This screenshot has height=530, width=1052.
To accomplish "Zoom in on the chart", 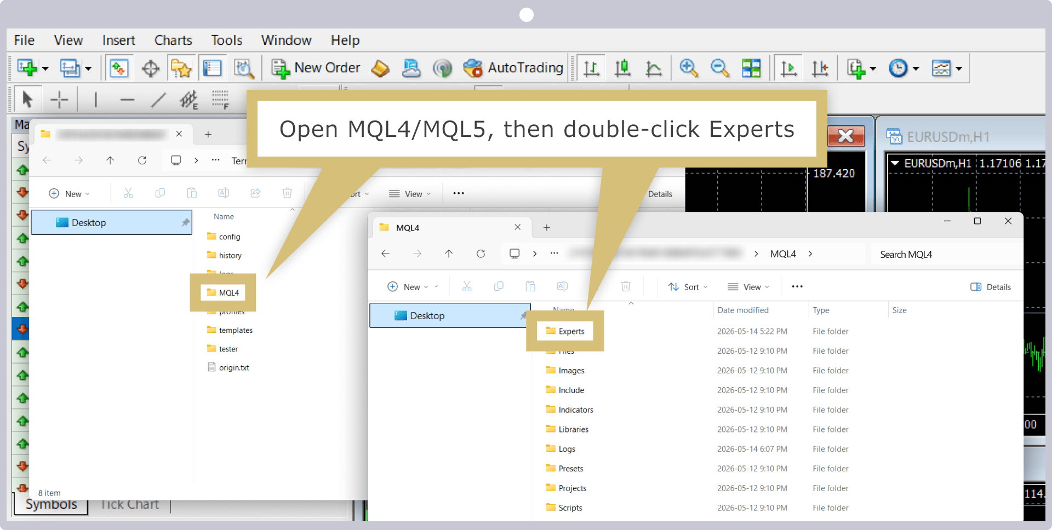I will click(x=689, y=68).
